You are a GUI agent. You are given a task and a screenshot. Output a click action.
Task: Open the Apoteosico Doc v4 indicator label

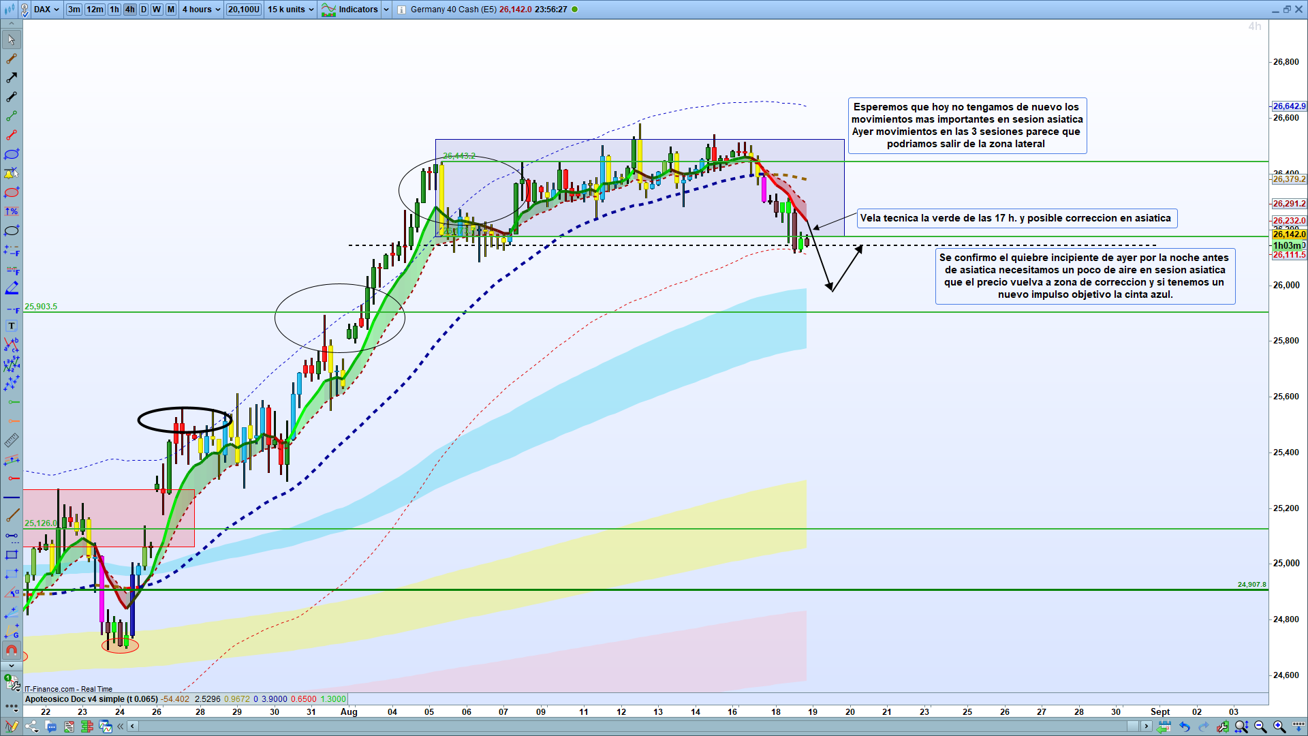click(91, 699)
